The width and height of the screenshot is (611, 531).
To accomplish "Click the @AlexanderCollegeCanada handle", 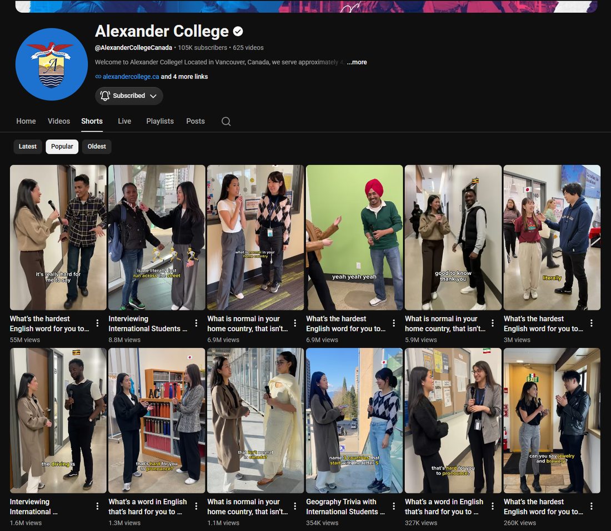I will pos(134,48).
